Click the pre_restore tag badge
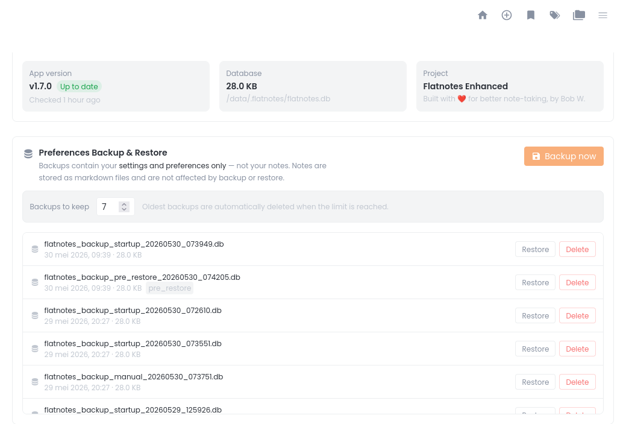Screen dimensions: 626x424 (170, 288)
